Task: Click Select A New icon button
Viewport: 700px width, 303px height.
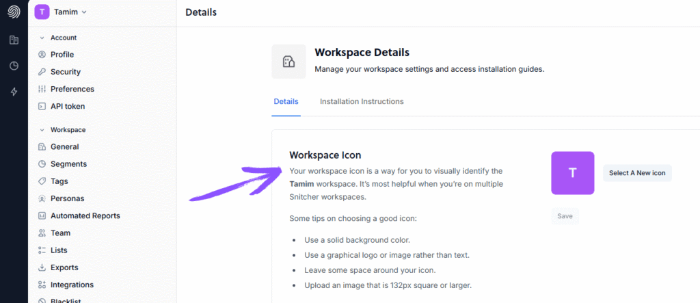Action: 637,173
